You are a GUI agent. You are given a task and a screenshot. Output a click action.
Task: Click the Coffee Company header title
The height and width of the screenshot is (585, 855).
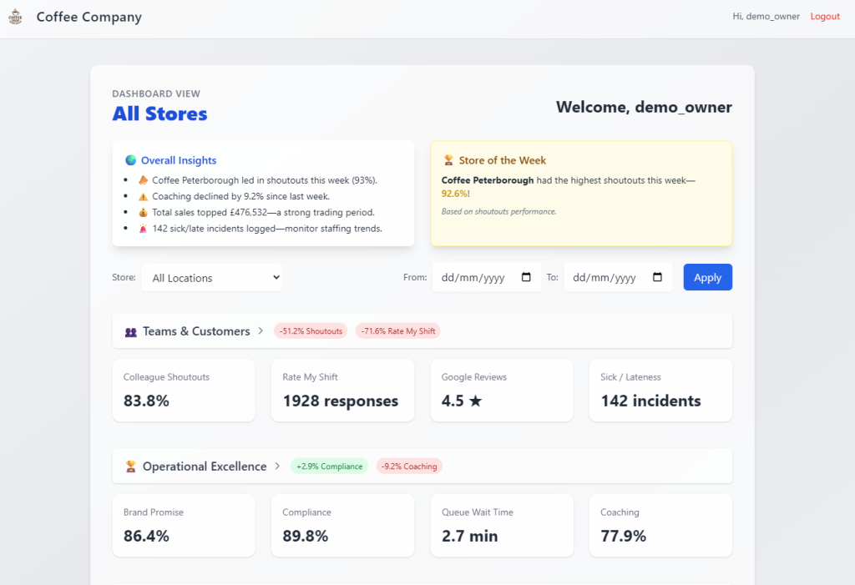click(89, 17)
